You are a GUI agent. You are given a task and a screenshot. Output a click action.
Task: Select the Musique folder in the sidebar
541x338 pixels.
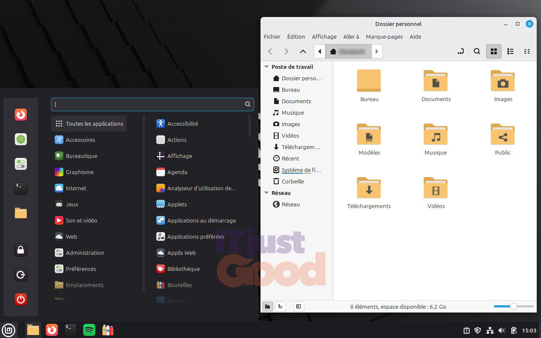point(294,113)
